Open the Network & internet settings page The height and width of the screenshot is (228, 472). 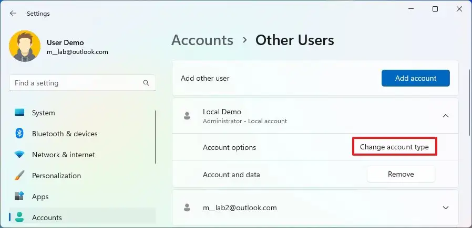pyautogui.click(x=63, y=155)
